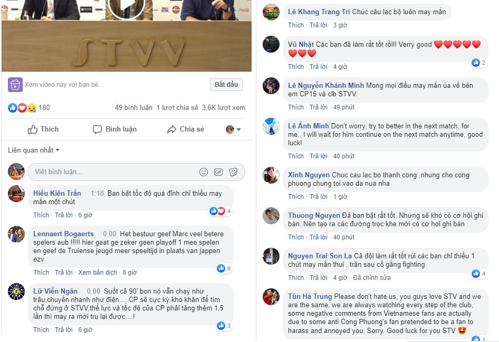Open the profile selector dropdown next to Chia sẻ
This screenshot has width=499, height=342.
tap(233, 129)
